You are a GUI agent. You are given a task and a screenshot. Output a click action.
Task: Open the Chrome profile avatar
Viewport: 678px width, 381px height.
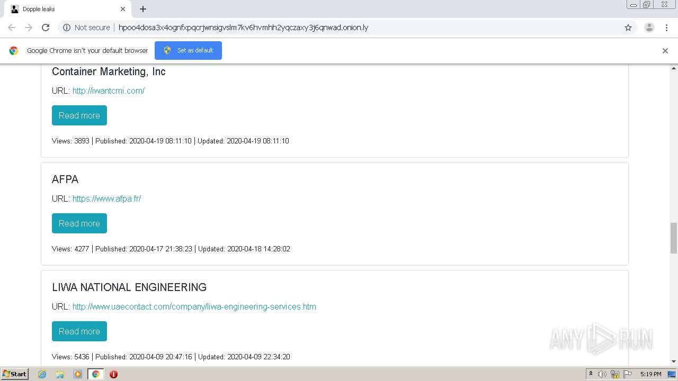click(649, 28)
